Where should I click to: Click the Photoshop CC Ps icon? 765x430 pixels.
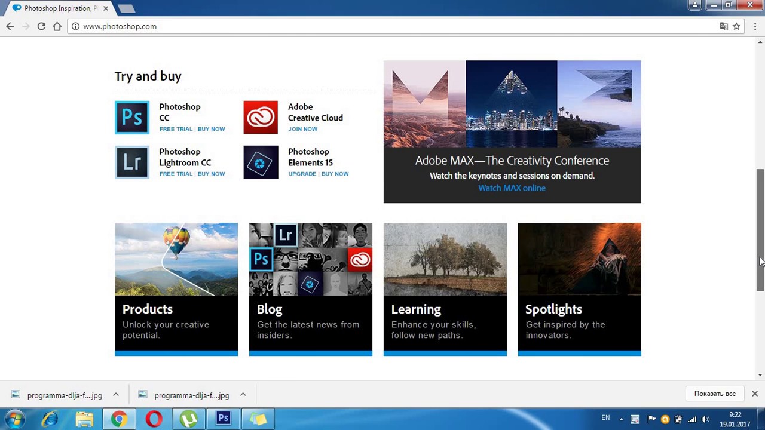pyautogui.click(x=132, y=117)
